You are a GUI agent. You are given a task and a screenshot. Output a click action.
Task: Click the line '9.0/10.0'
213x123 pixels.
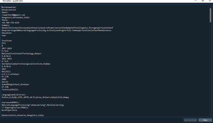pyautogui.click(x=6, y=56)
